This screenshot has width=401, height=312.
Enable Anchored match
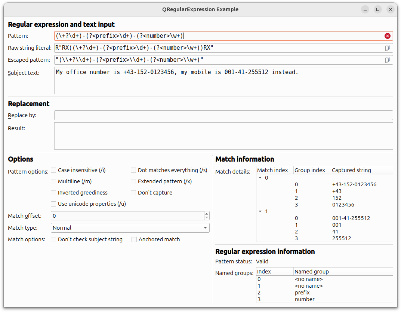coord(134,239)
